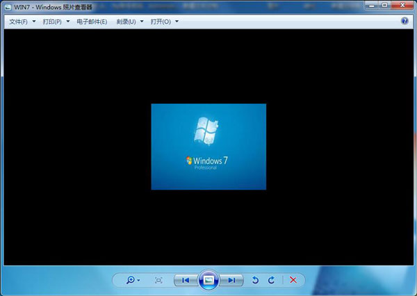Click the 电子邮件(E) button

[x=92, y=22]
